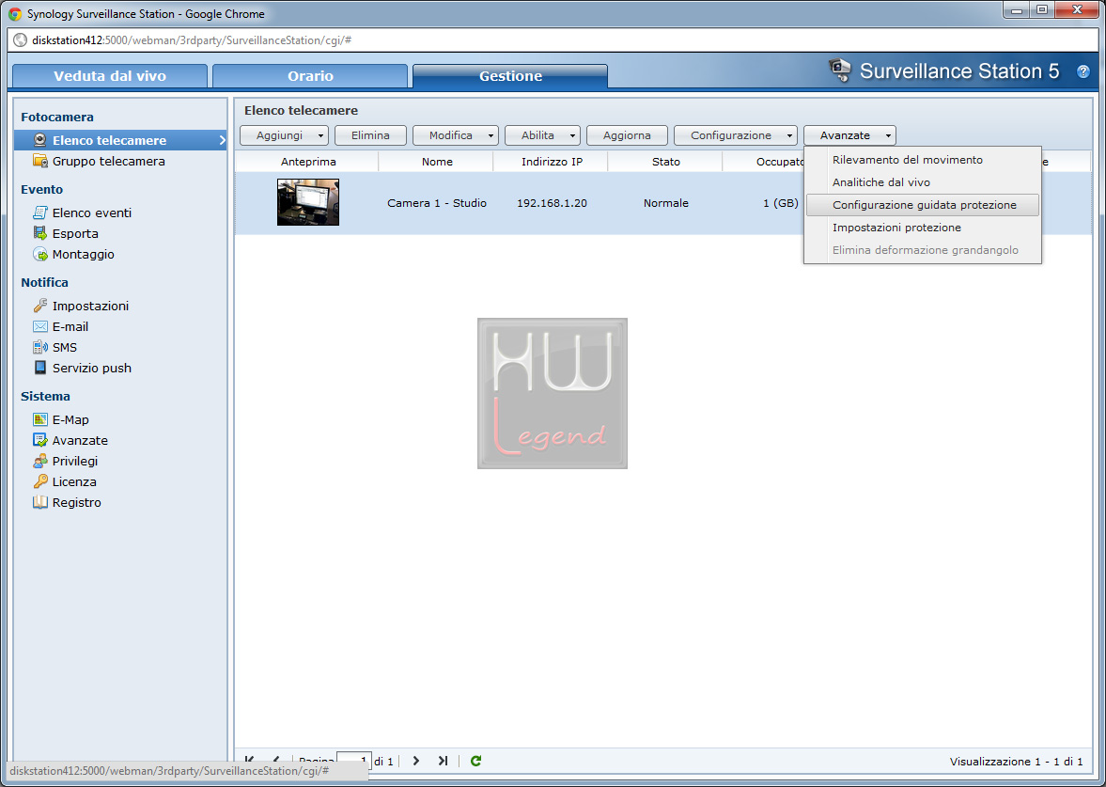Sort by the Indirizzo IP column header
Screen dimensions: 1106x787
(552, 162)
